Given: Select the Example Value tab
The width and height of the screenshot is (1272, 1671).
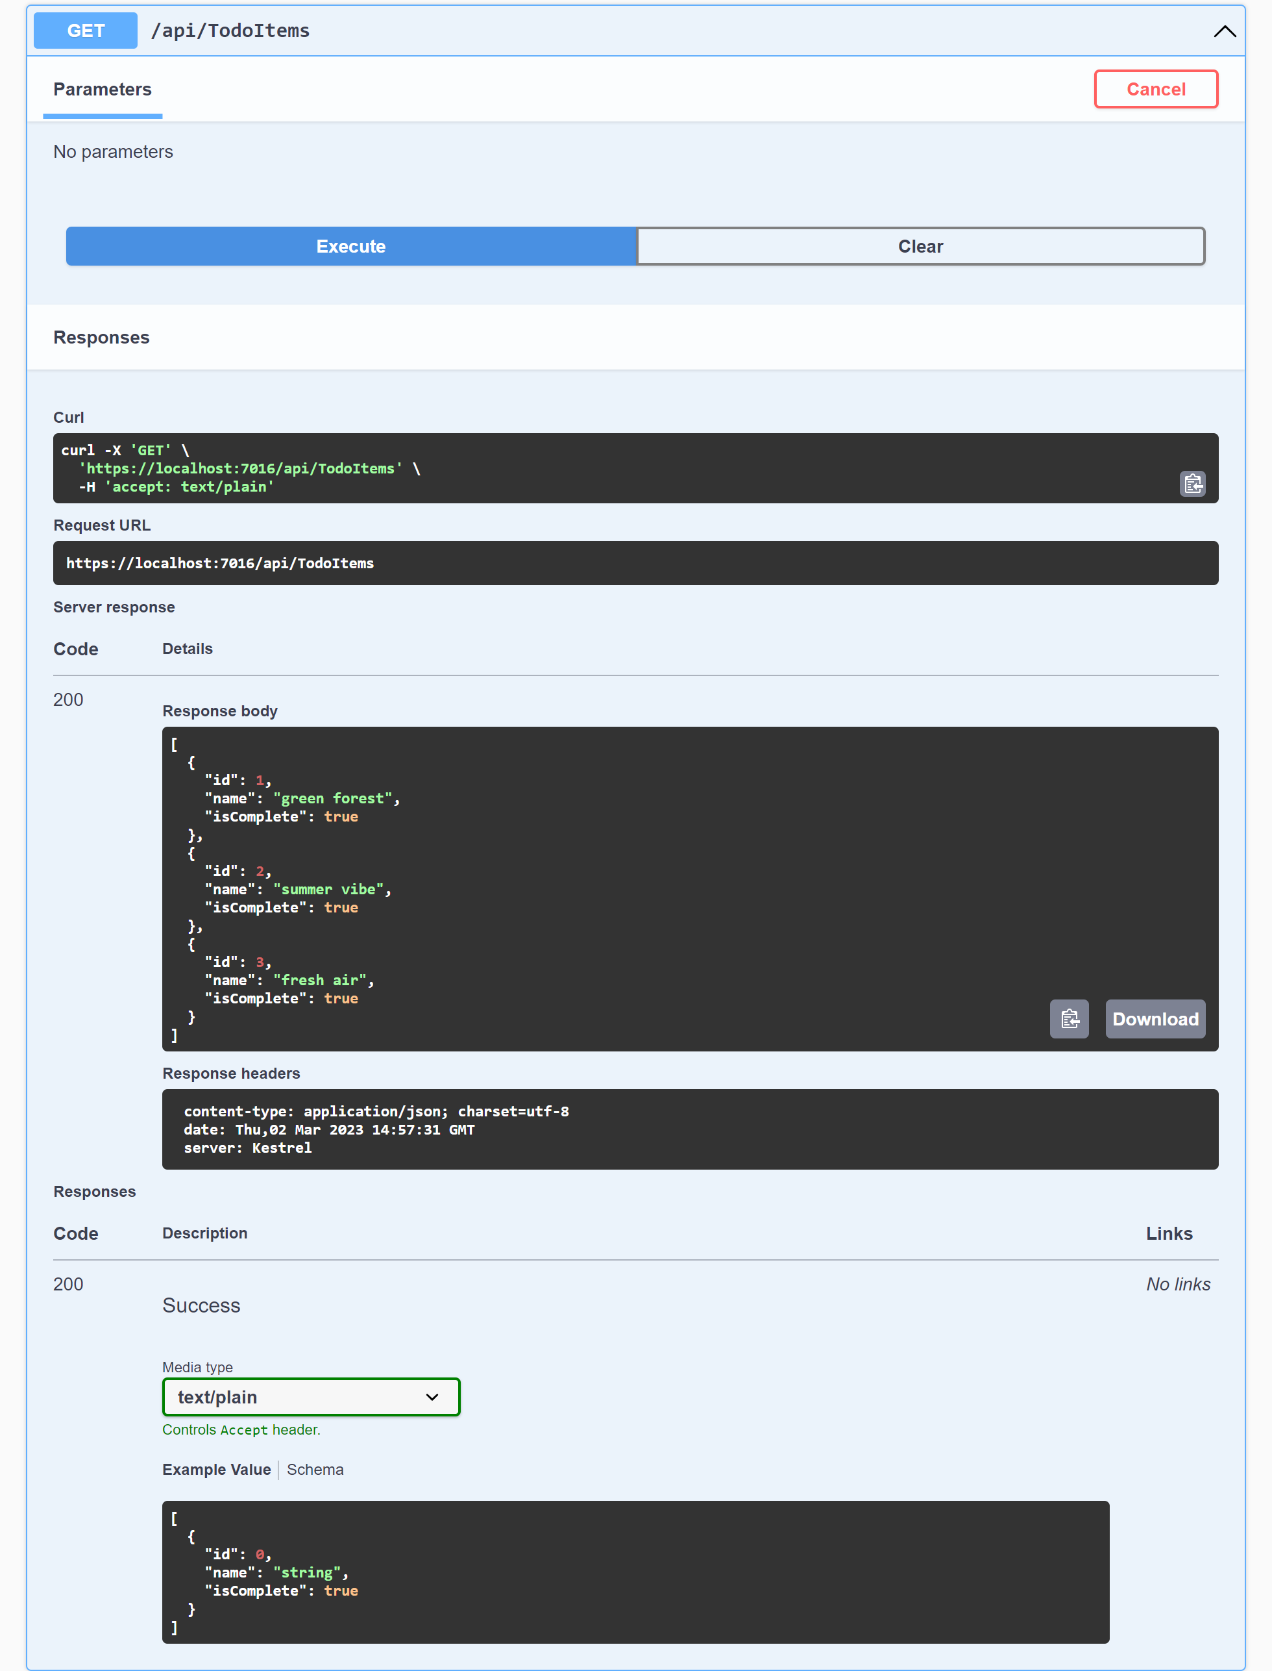Looking at the screenshot, I should [217, 1470].
